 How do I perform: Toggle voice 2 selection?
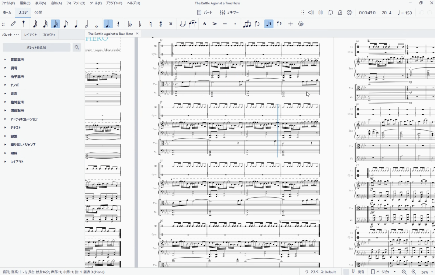click(x=279, y=24)
